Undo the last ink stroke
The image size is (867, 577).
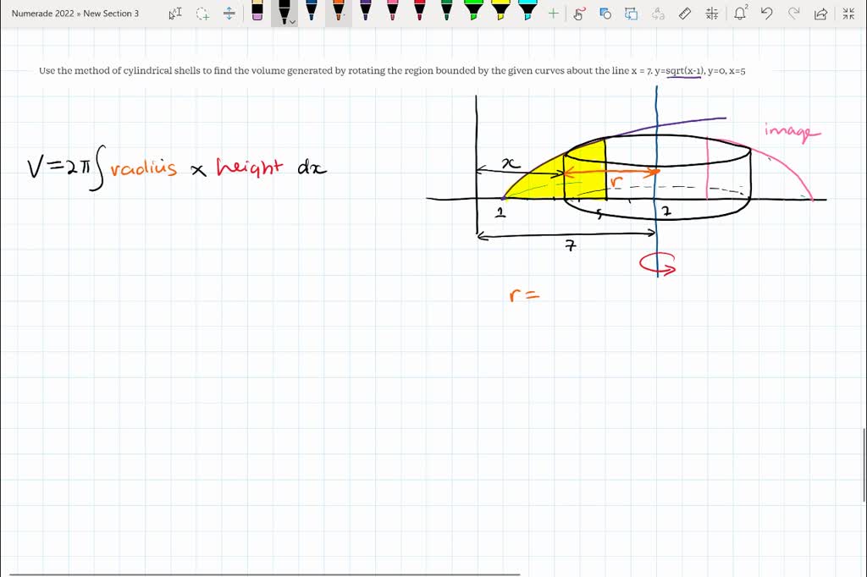click(x=767, y=14)
